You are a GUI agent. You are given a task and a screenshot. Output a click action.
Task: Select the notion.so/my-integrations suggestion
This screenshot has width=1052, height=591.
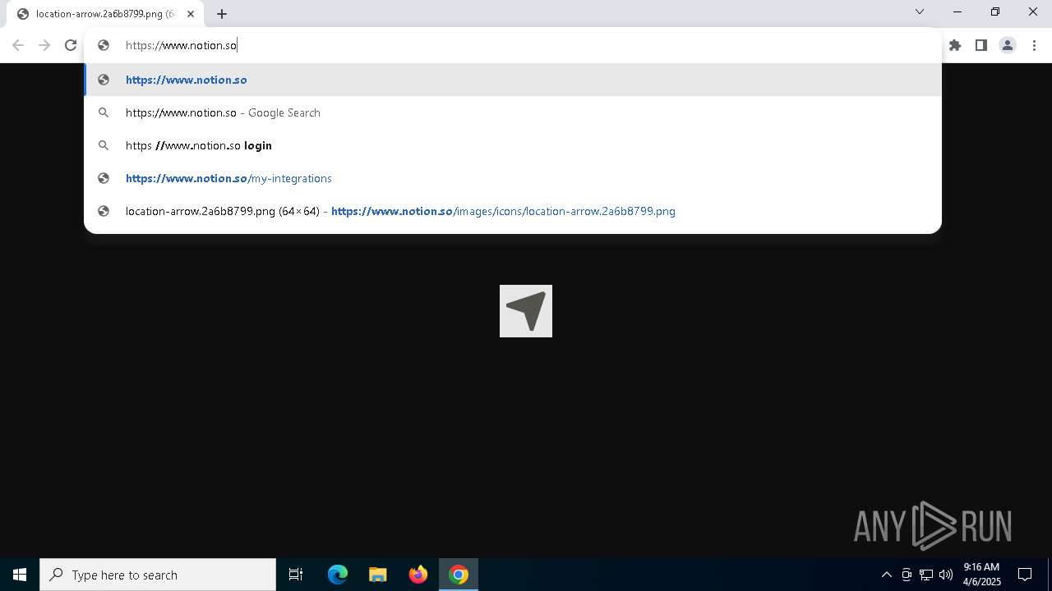point(513,178)
